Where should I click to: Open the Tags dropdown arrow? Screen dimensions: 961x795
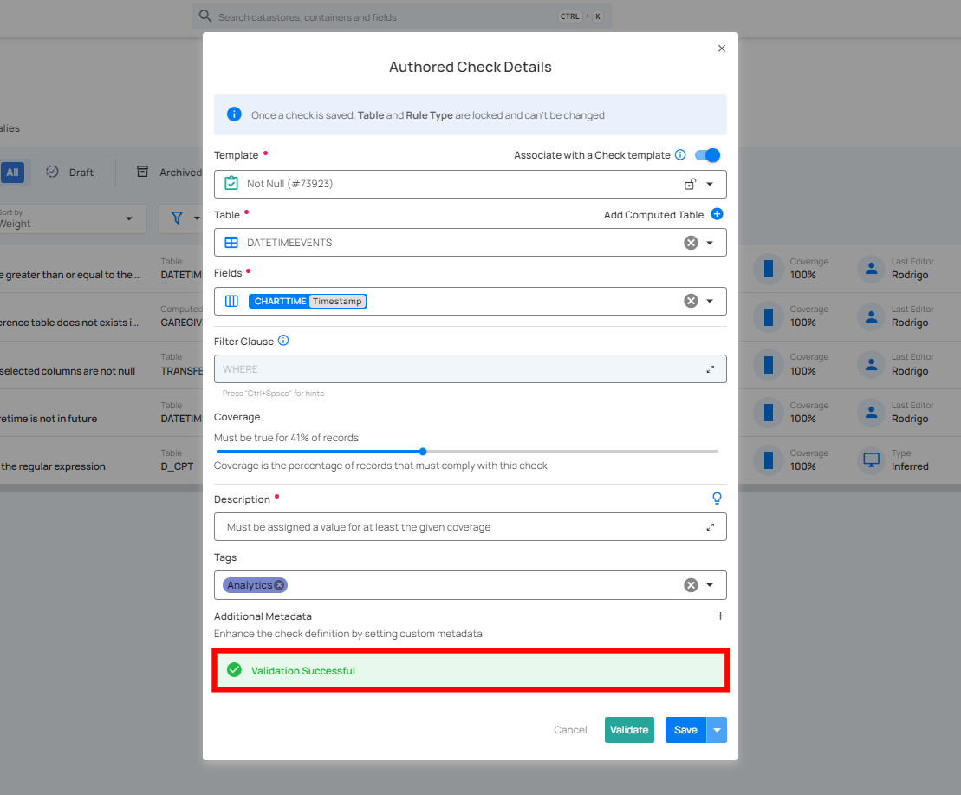[710, 584]
